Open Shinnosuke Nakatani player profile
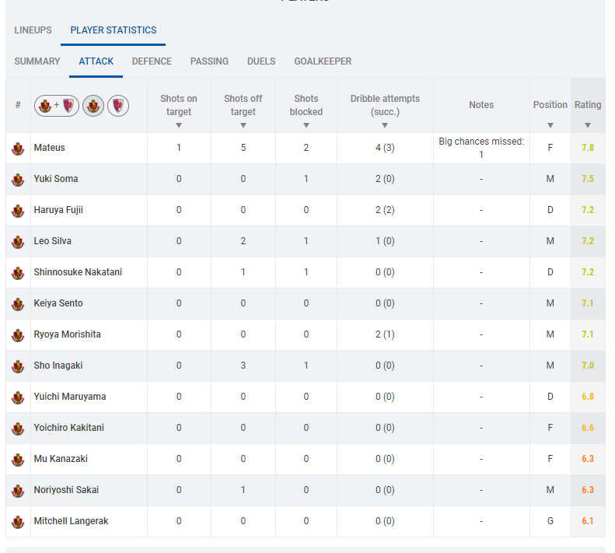Screen dimensions: 615x553 point(78,272)
